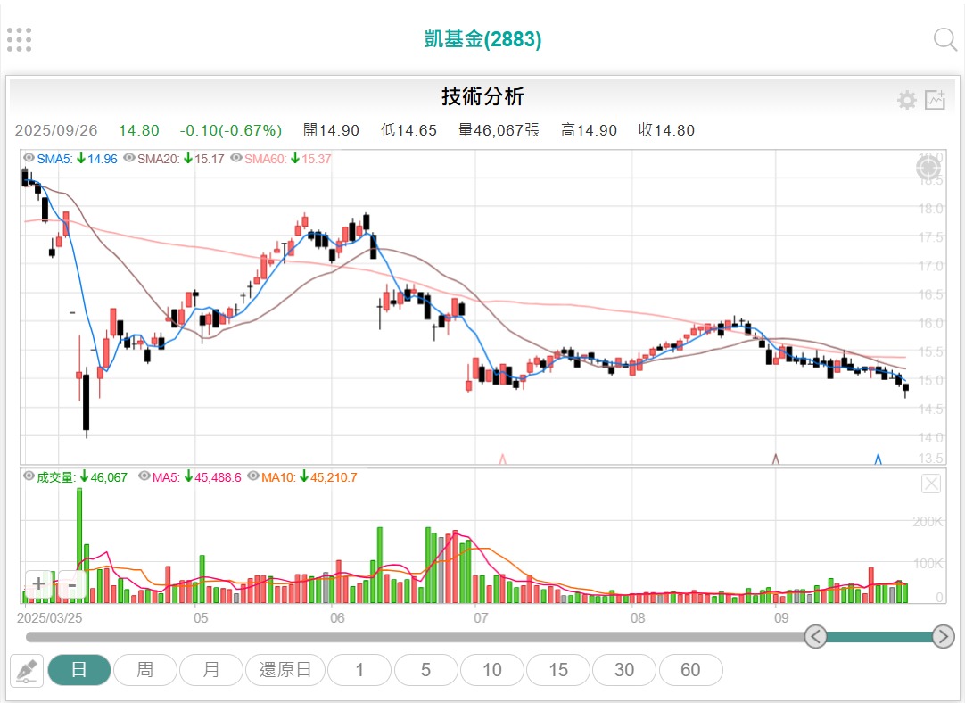Open the grid menu icon
965x703 pixels.
coord(19,39)
